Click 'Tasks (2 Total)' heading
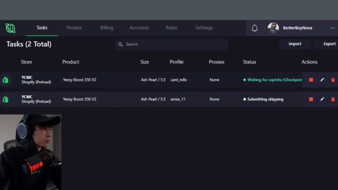This screenshot has width=338, height=190. [x=29, y=44]
